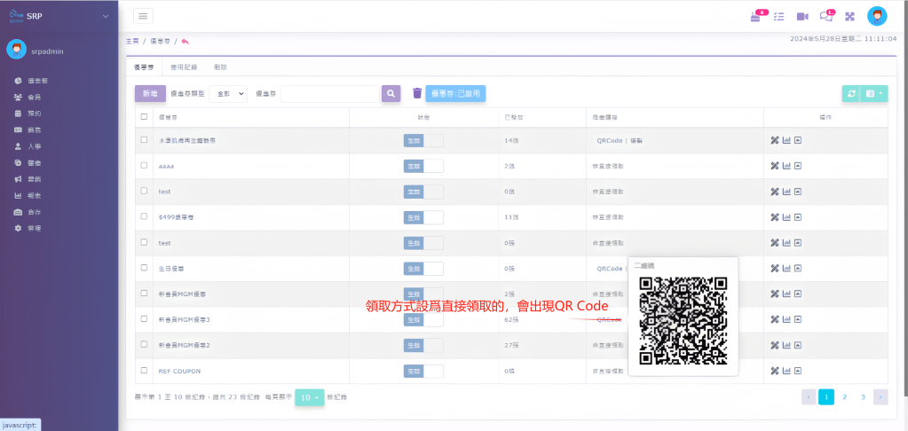This screenshot has width=908, height=431.
Task: Tick the select-all checkbox in table header
Action: tap(145, 117)
